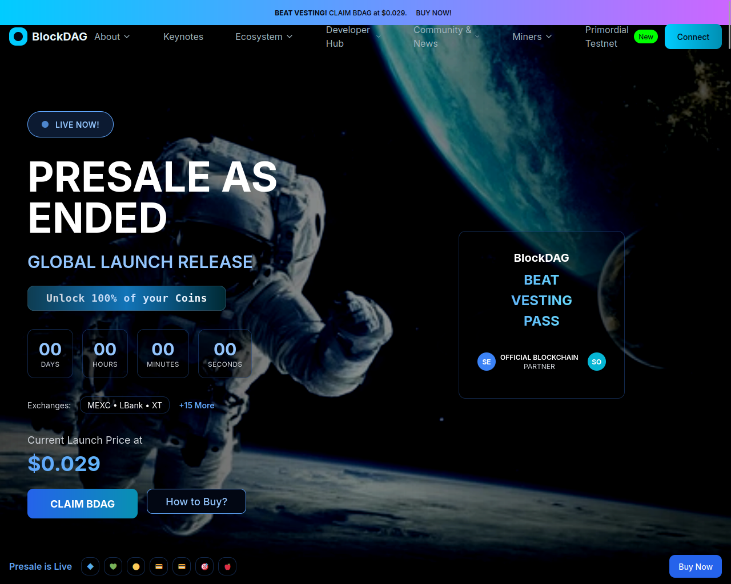This screenshot has width=731, height=584.
Task: Click the BEAT VESTING! banner text
Action: pyautogui.click(x=301, y=13)
